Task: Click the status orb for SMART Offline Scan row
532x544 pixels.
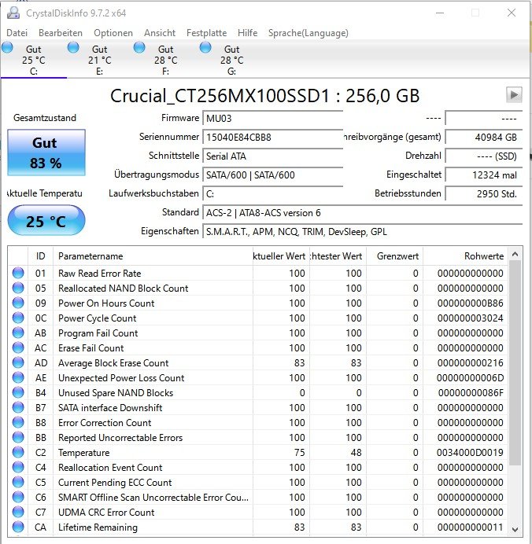Action: pyautogui.click(x=18, y=497)
